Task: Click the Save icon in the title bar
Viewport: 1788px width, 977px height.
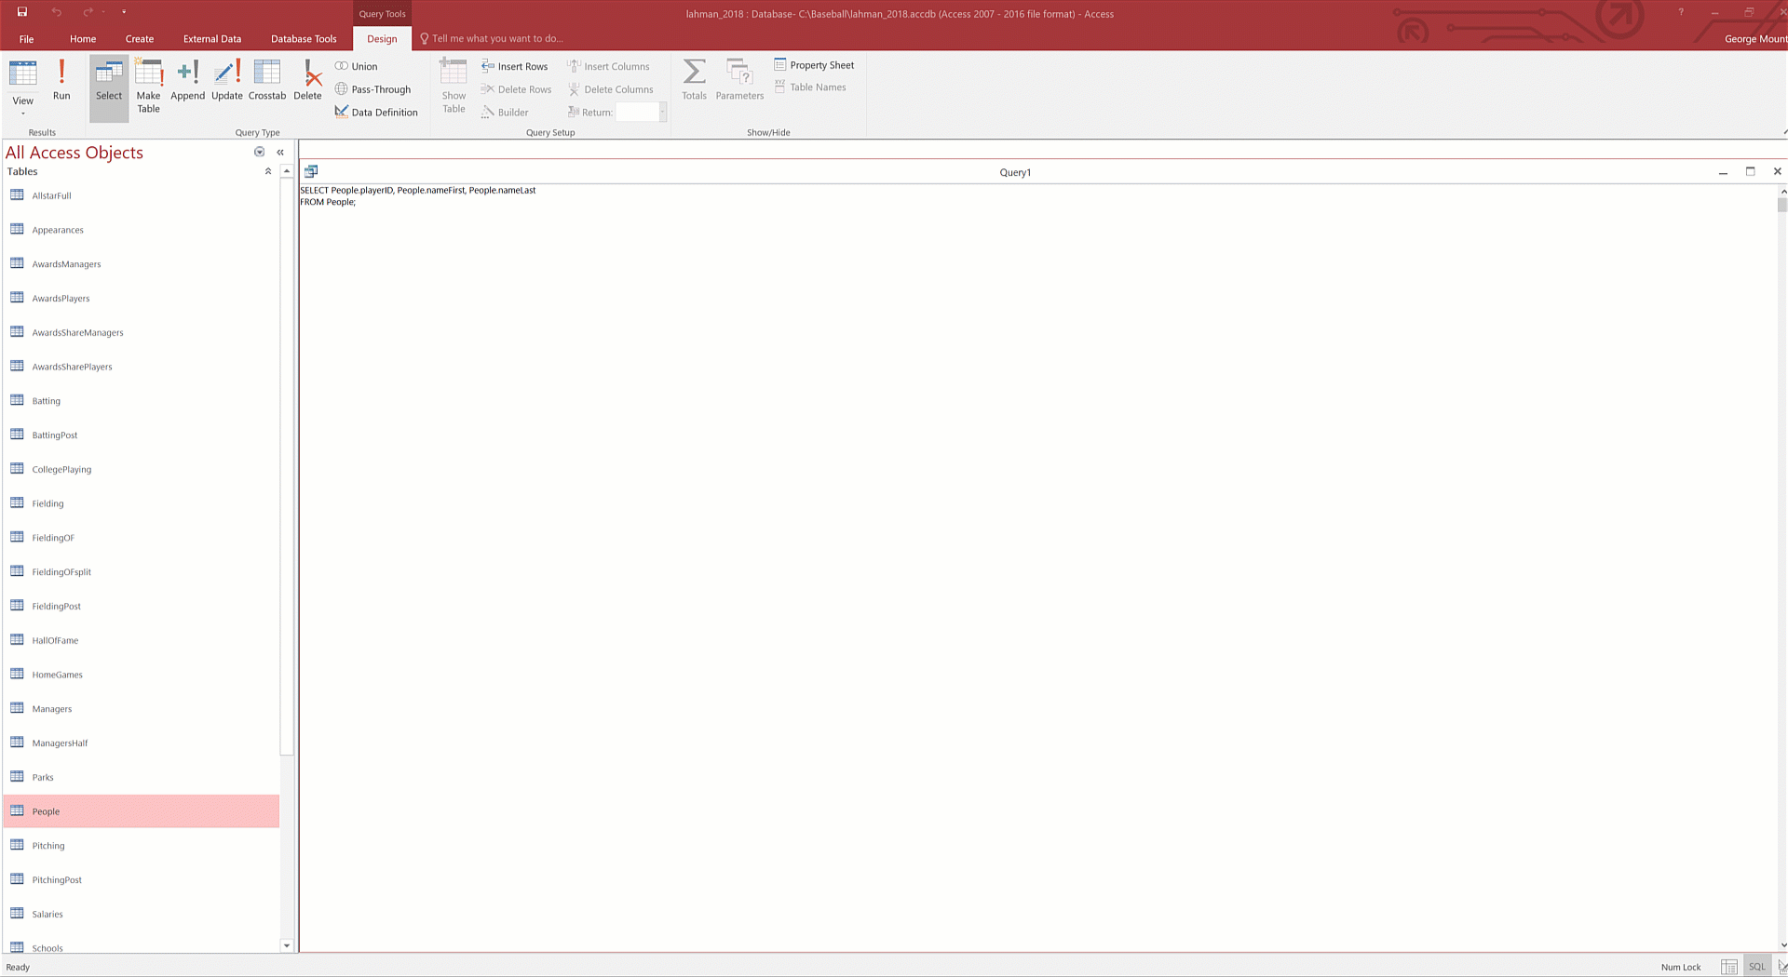Action: [x=22, y=12]
